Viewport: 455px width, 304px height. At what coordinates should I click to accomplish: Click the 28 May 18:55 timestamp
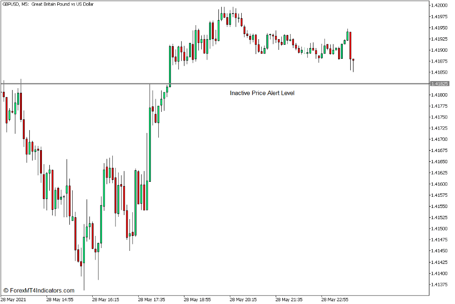(x=198, y=300)
